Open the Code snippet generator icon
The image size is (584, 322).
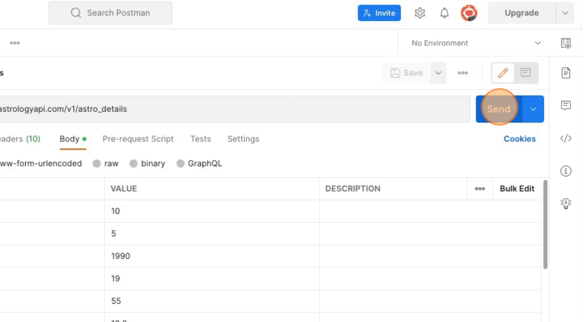pos(567,138)
